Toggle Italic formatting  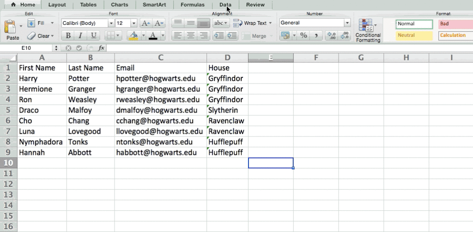point(81,35)
